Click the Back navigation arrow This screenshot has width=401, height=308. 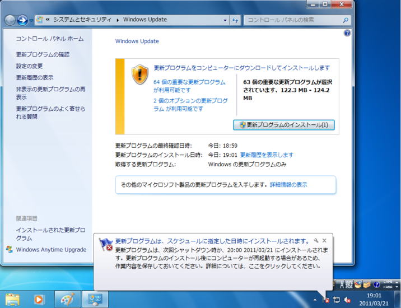(x=10, y=20)
